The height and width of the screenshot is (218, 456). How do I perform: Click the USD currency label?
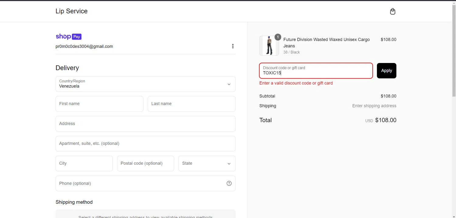pyautogui.click(x=369, y=121)
